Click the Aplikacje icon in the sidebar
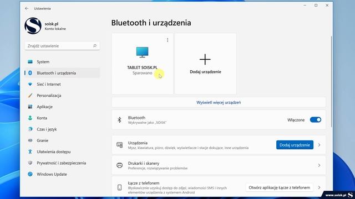This screenshot has width=355, height=199. [x=30, y=107]
